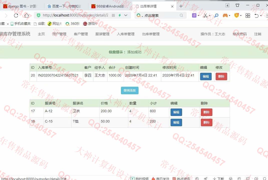Click 编辑 for order IN202007042241563​7521

206,76
